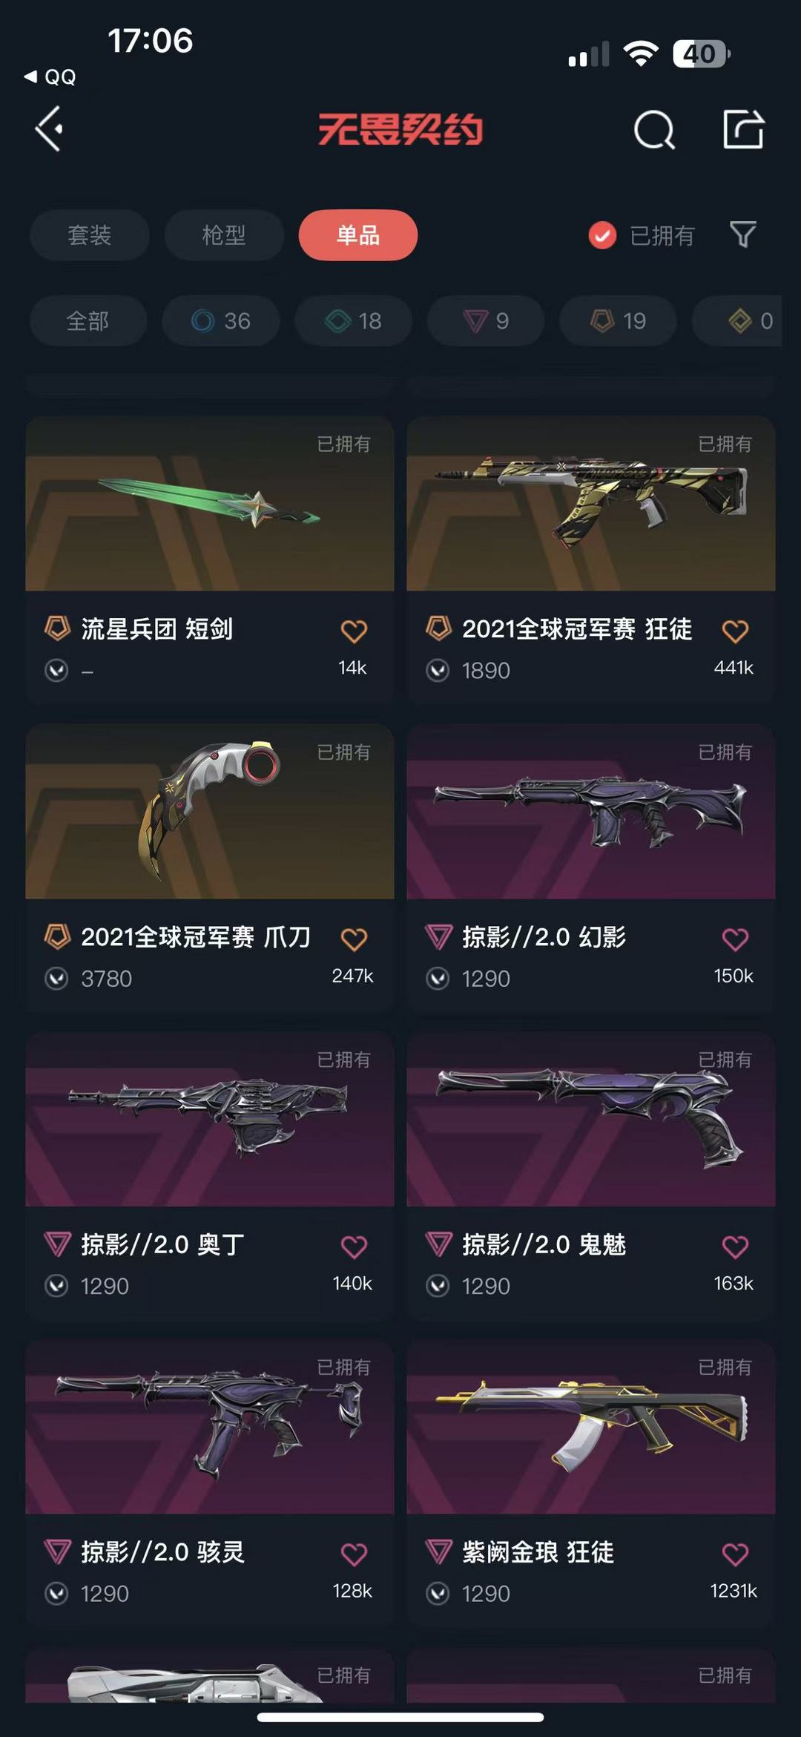
Task: Tap the heart on 掠影//2.0 幻影
Action: (x=735, y=939)
